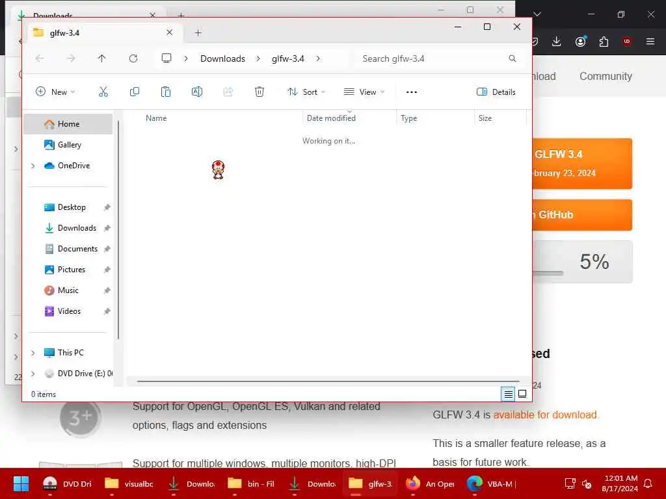Click the GLFW 3.4 orange download button
Image resolution: width=666 pixels, height=499 pixels.
(x=582, y=163)
